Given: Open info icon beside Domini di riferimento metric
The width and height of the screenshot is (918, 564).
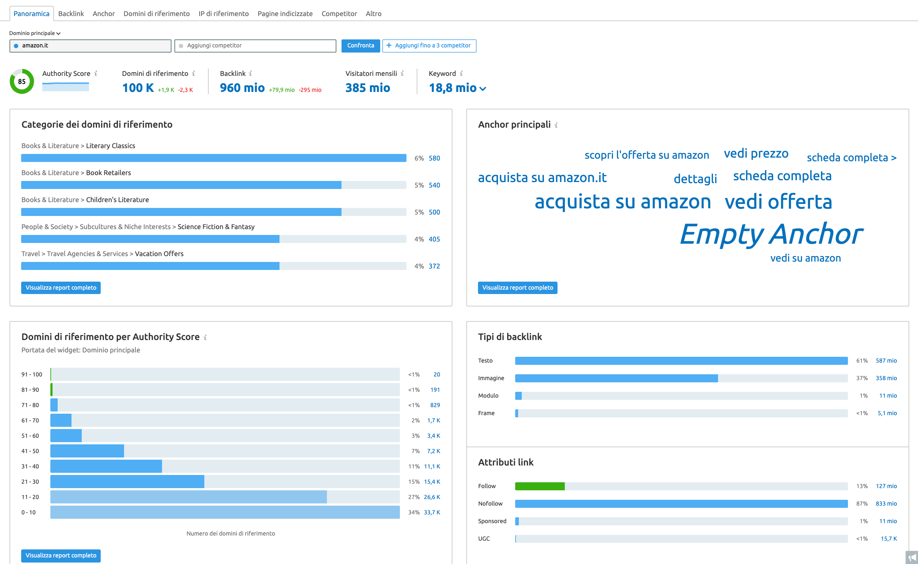Looking at the screenshot, I should pos(194,73).
